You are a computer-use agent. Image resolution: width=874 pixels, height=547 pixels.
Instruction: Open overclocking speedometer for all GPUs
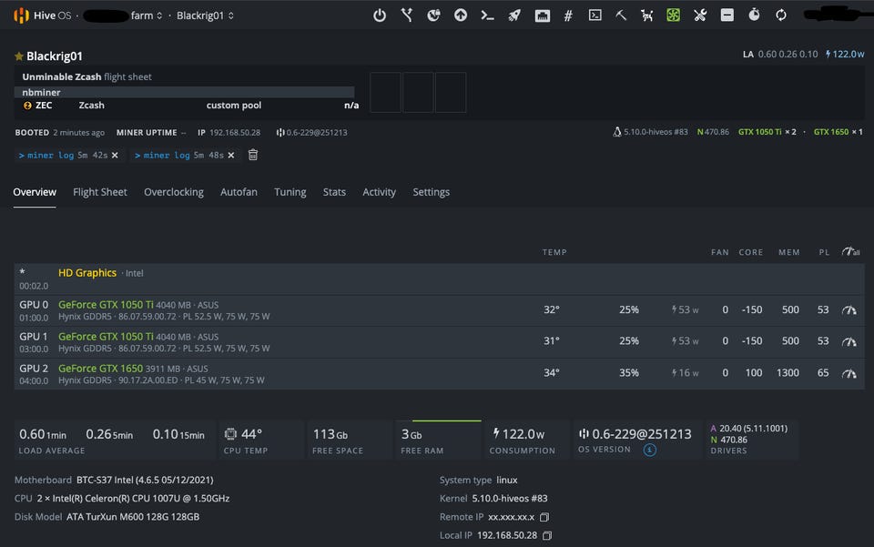(850, 252)
